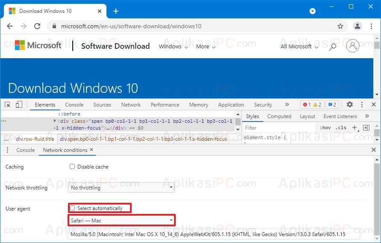Click div.row-fluid.title breadcrumb
The image size is (381, 243).
[x=35, y=139]
